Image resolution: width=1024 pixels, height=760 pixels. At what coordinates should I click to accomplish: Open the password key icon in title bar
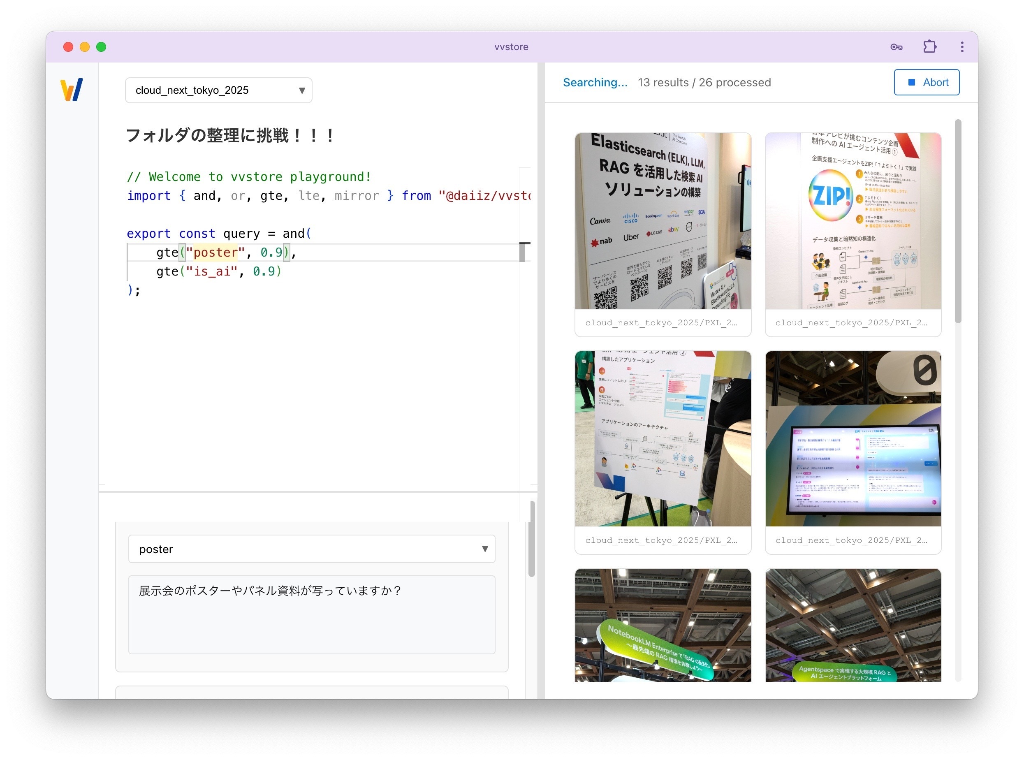click(x=896, y=47)
